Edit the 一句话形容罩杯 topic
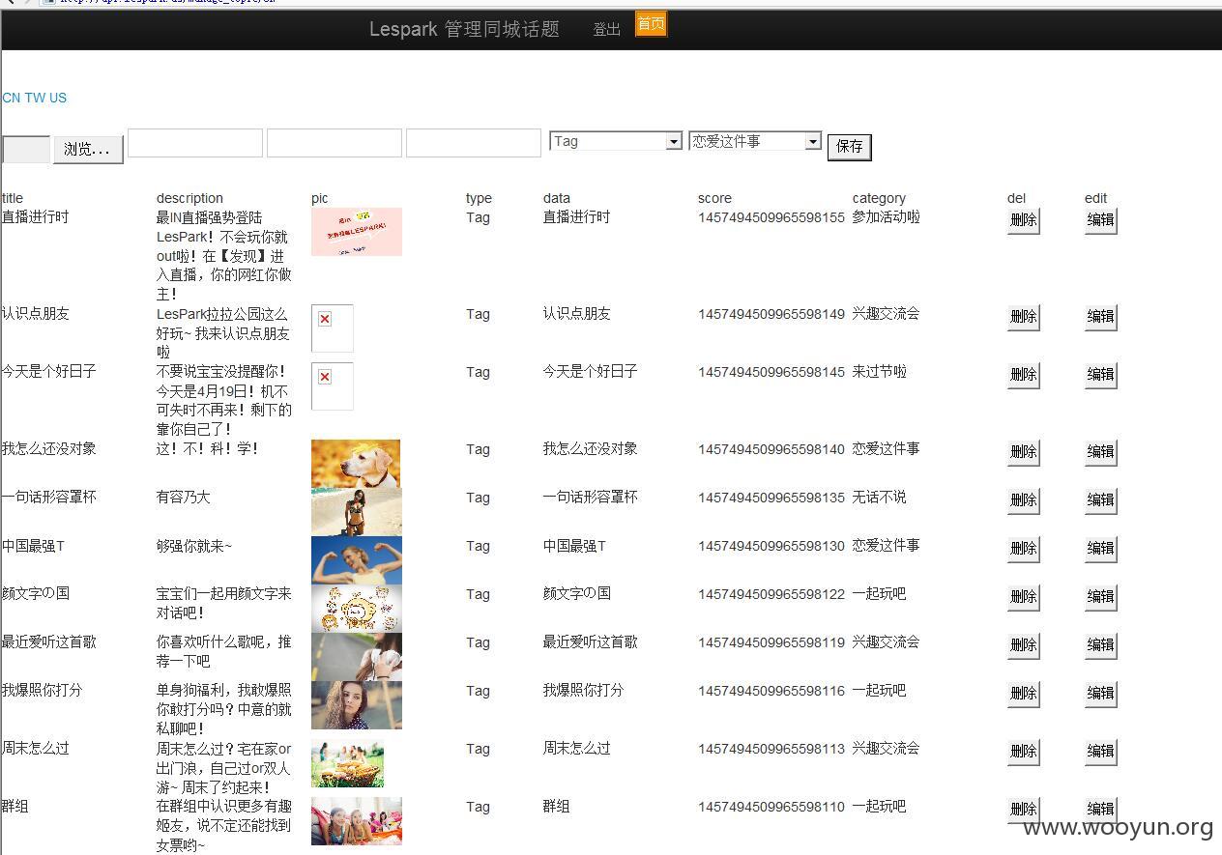The image size is (1222, 855). coord(1100,500)
